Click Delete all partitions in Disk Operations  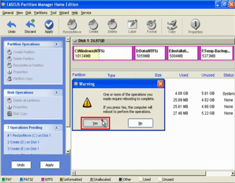click(x=26, y=100)
